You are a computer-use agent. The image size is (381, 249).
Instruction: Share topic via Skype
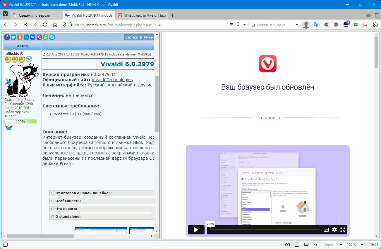[52, 37]
